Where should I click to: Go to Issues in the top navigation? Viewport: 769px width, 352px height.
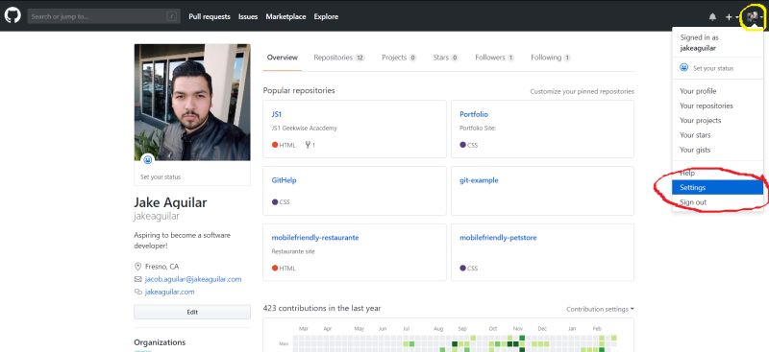pos(248,16)
